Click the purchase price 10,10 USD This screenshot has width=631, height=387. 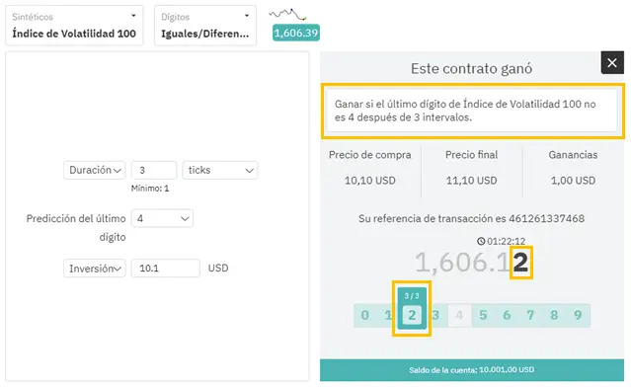[x=370, y=181]
